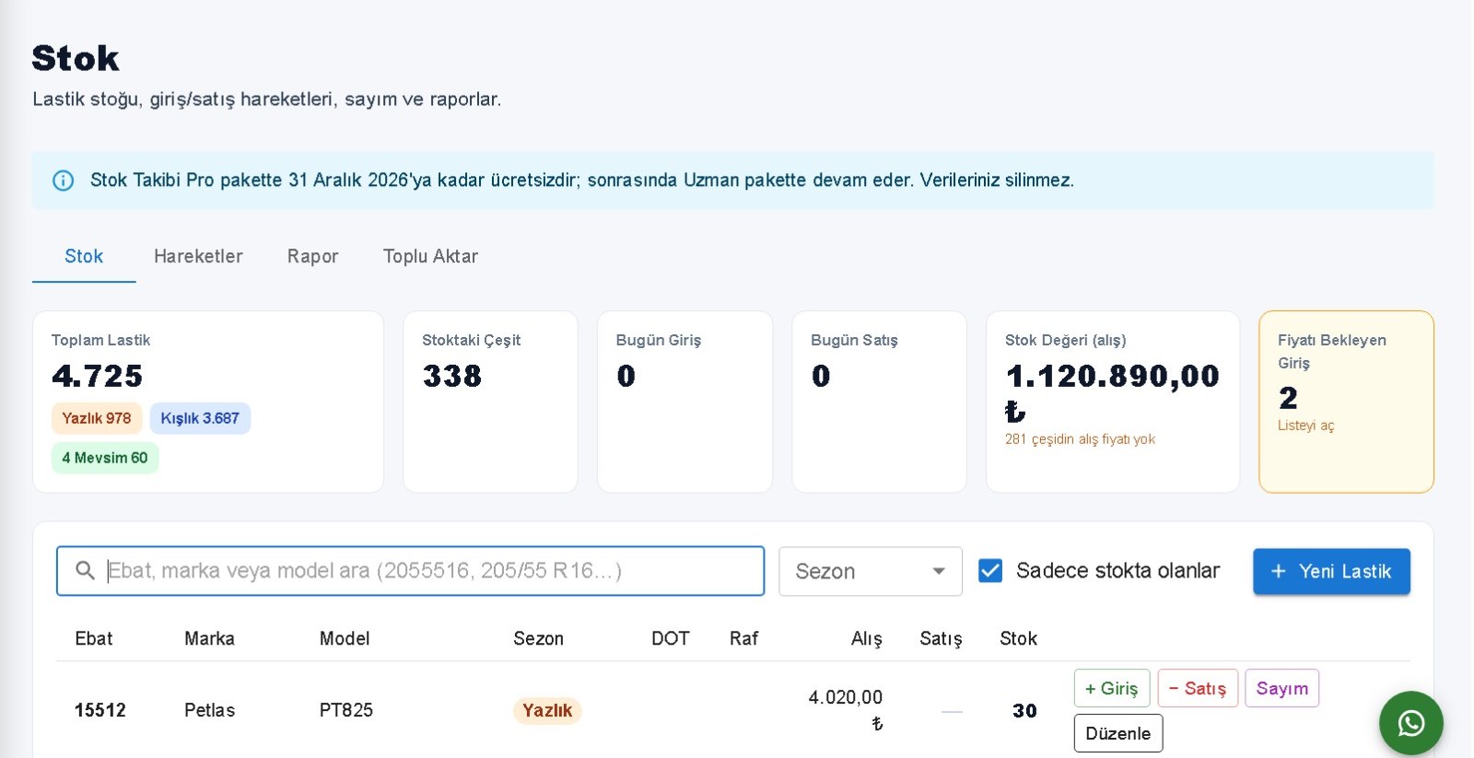Click the stock quantity 30 cell

[x=1024, y=711]
